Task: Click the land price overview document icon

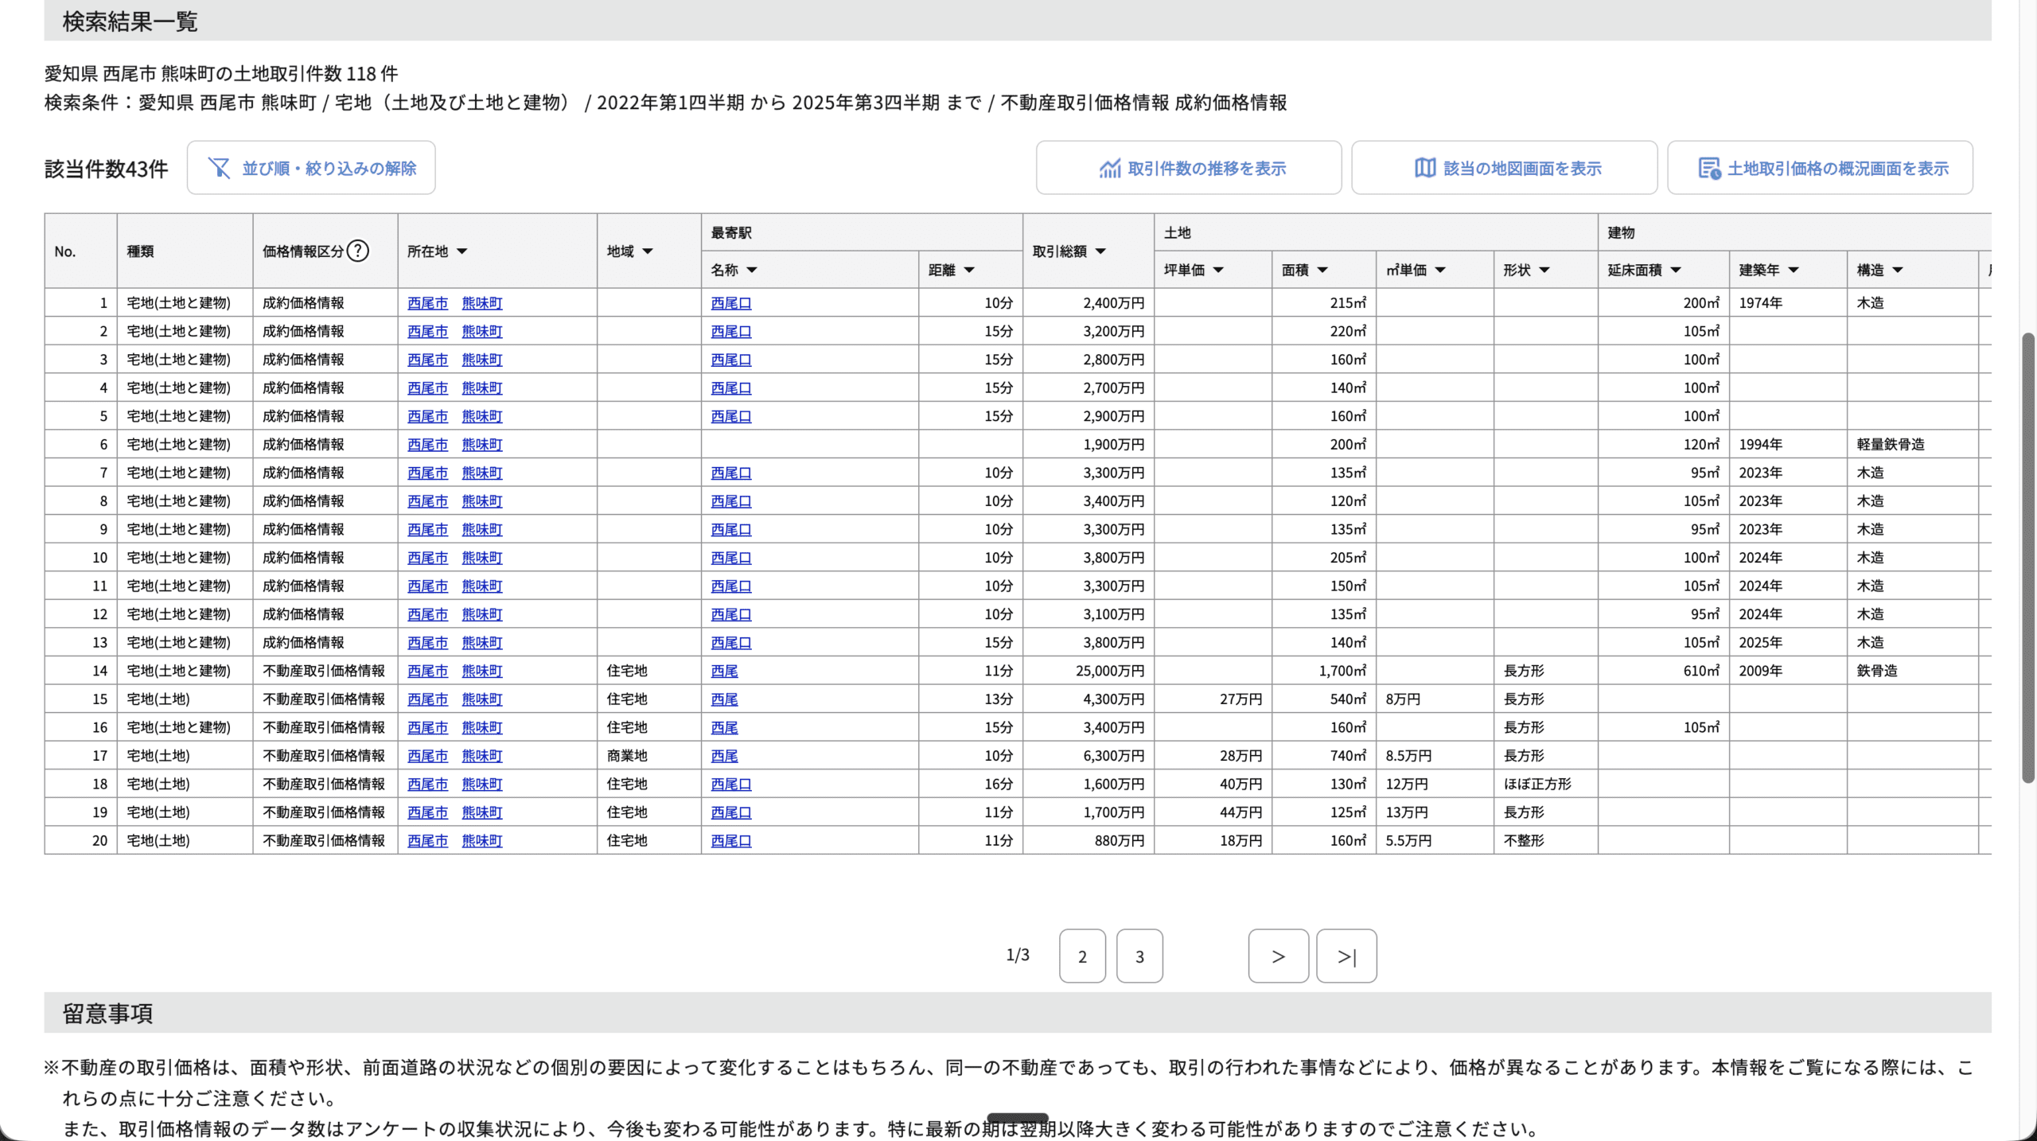Action: pos(1709,169)
